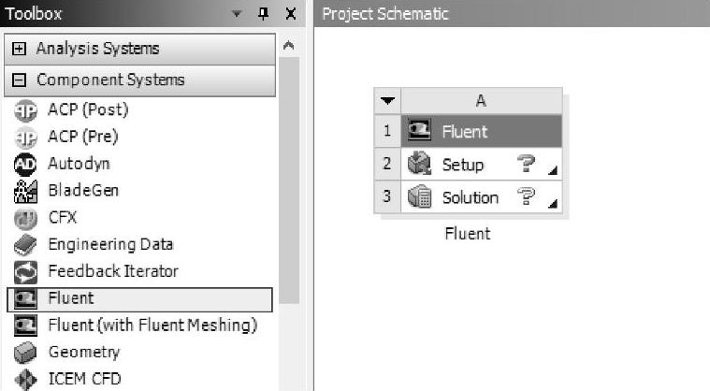Select Fluent (with Fluent Meshing) entry
This screenshot has height=391, width=710.
point(152,326)
